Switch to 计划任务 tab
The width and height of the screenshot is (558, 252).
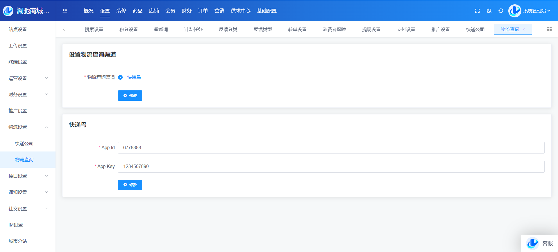[193, 30]
